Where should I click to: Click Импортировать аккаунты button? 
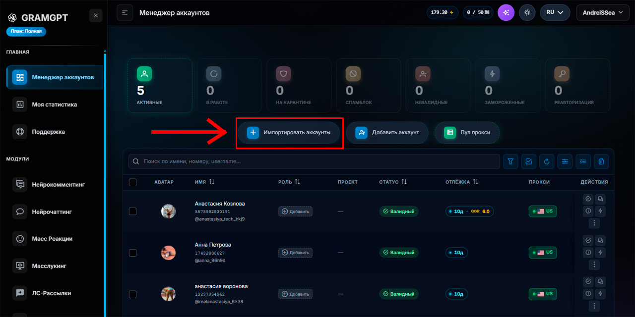290,133
